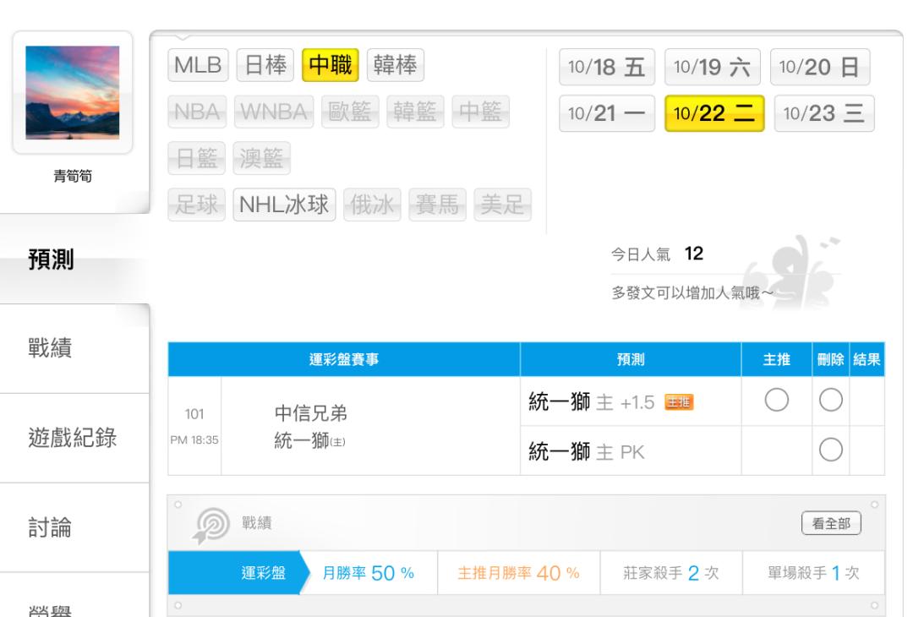Choose the 10/19 六 date button
913x617 pixels.
pos(713,68)
